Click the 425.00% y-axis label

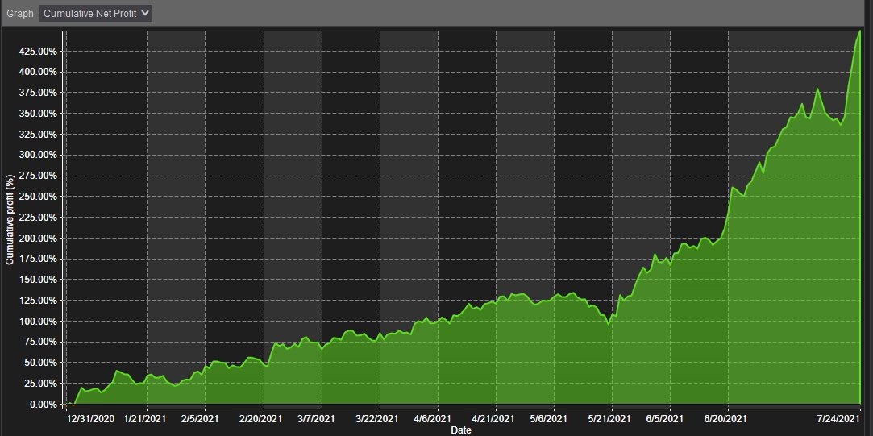37,52
